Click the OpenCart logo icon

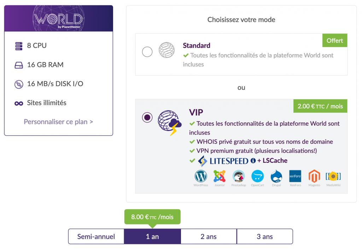point(257,177)
